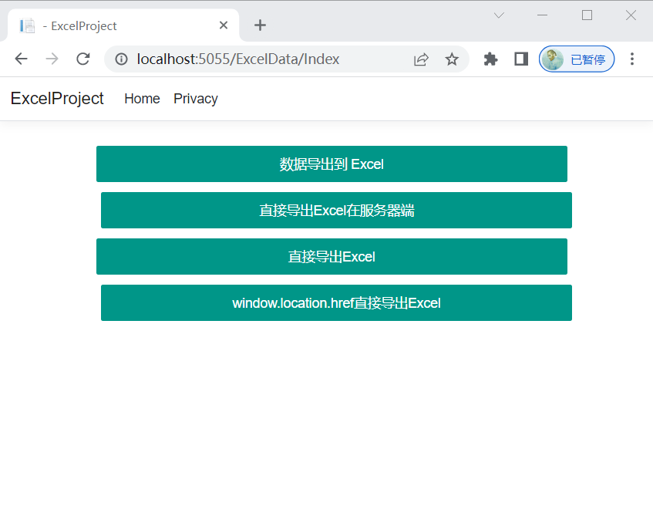
Task: Go to the Home nav link
Action: (142, 99)
